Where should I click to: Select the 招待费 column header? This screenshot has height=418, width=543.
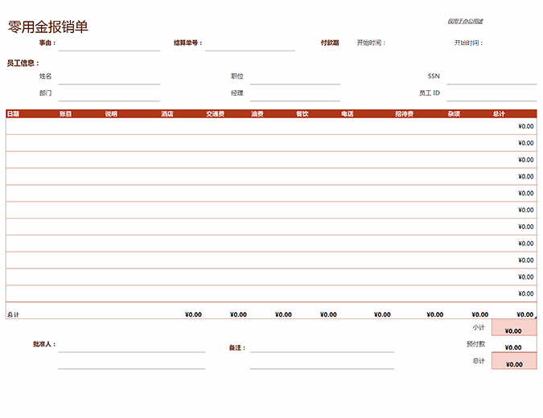[x=404, y=114]
